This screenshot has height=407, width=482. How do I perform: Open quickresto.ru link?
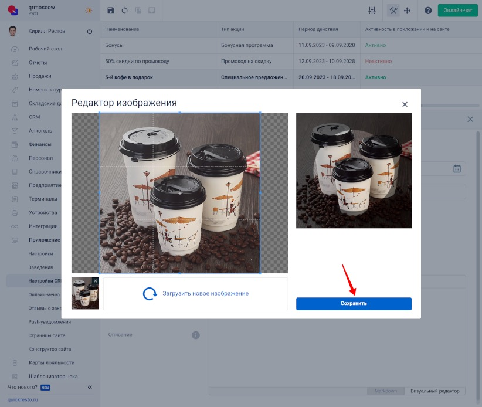coord(23,399)
